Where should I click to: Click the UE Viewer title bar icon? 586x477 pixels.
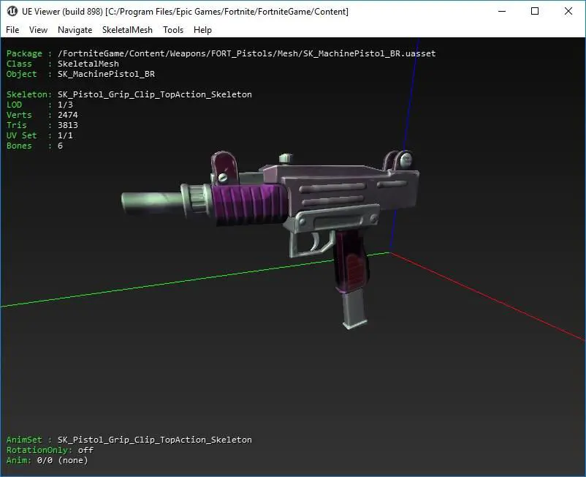click(x=12, y=11)
